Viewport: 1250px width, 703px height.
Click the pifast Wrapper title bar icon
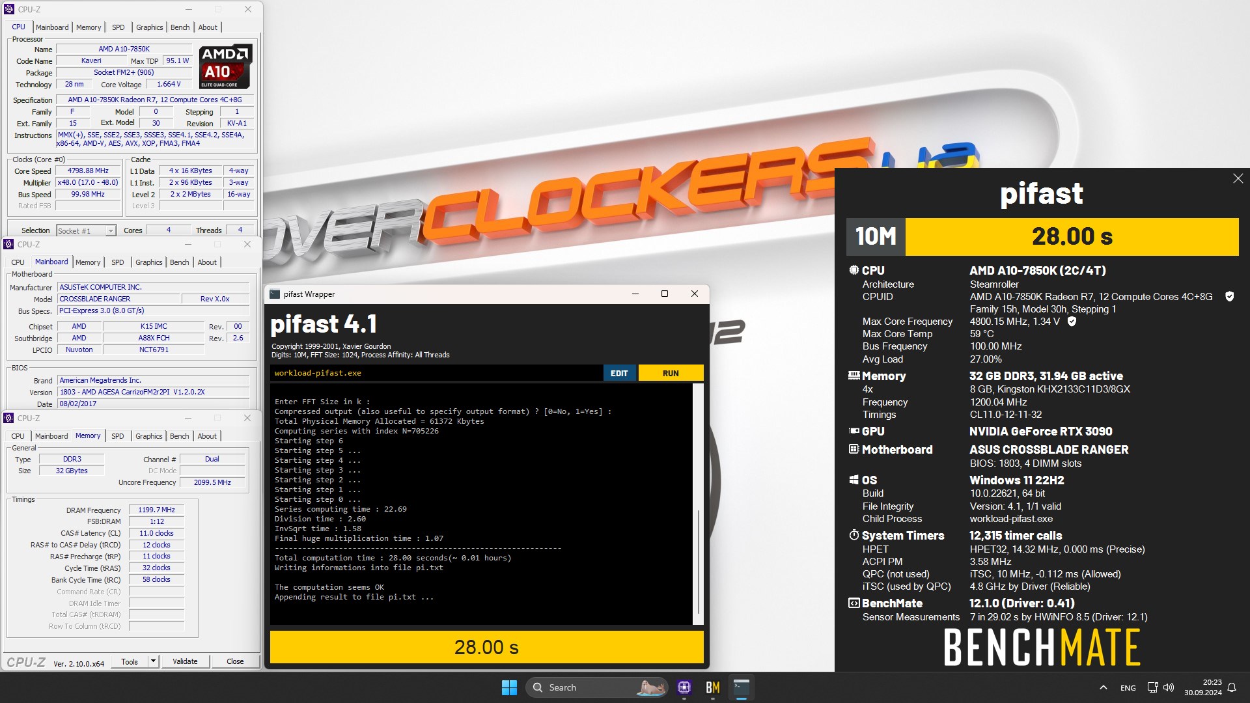pyautogui.click(x=275, y=294)
